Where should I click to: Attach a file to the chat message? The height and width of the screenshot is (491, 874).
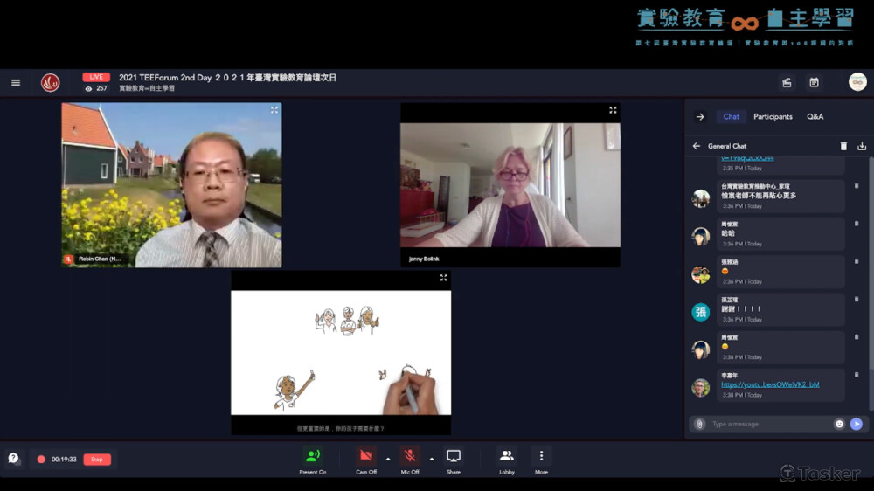pyautogui.click(x=699, y=424)
